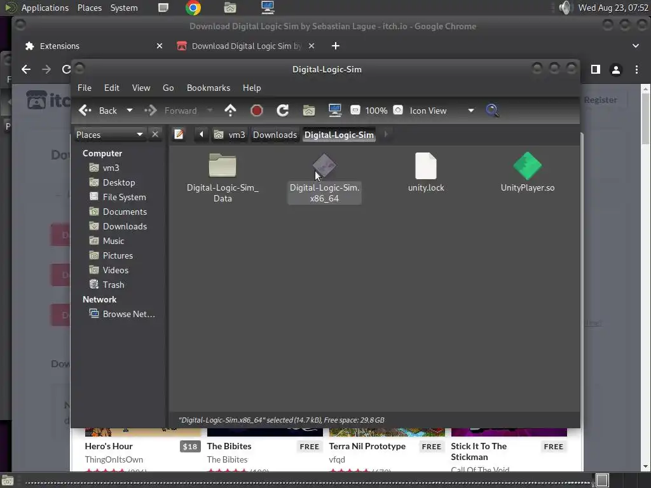Click the computer launcher icon in panel
The height and width of the screenshot is (488, 651).
tap(268, 8)
